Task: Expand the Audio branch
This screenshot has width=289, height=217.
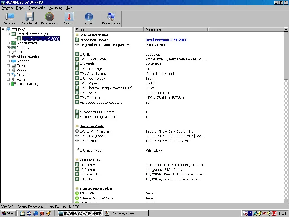Action: point(8,70)
